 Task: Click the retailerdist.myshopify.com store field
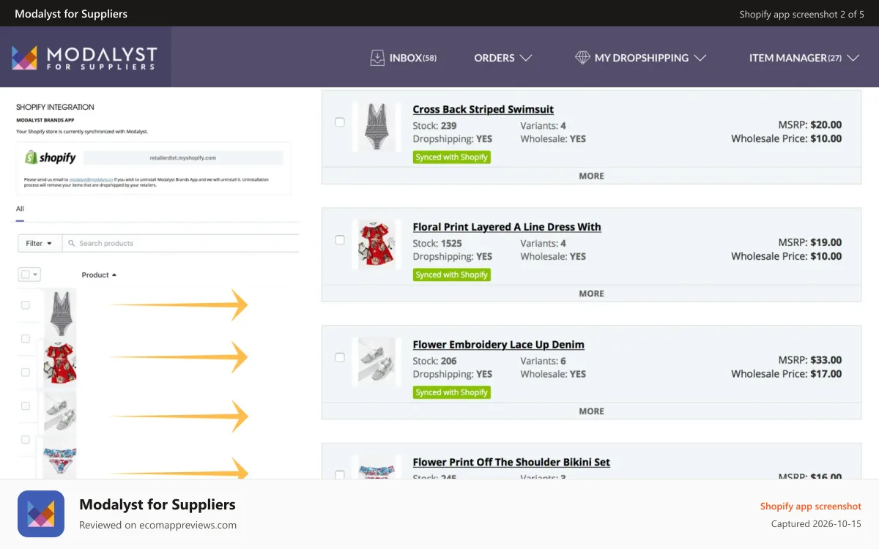[183, 157]
